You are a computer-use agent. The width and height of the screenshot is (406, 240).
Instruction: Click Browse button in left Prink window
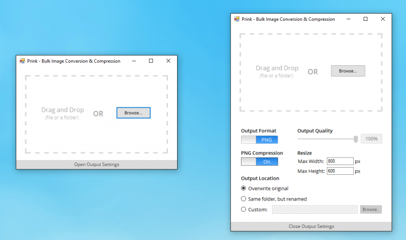[x=133, y=113]
